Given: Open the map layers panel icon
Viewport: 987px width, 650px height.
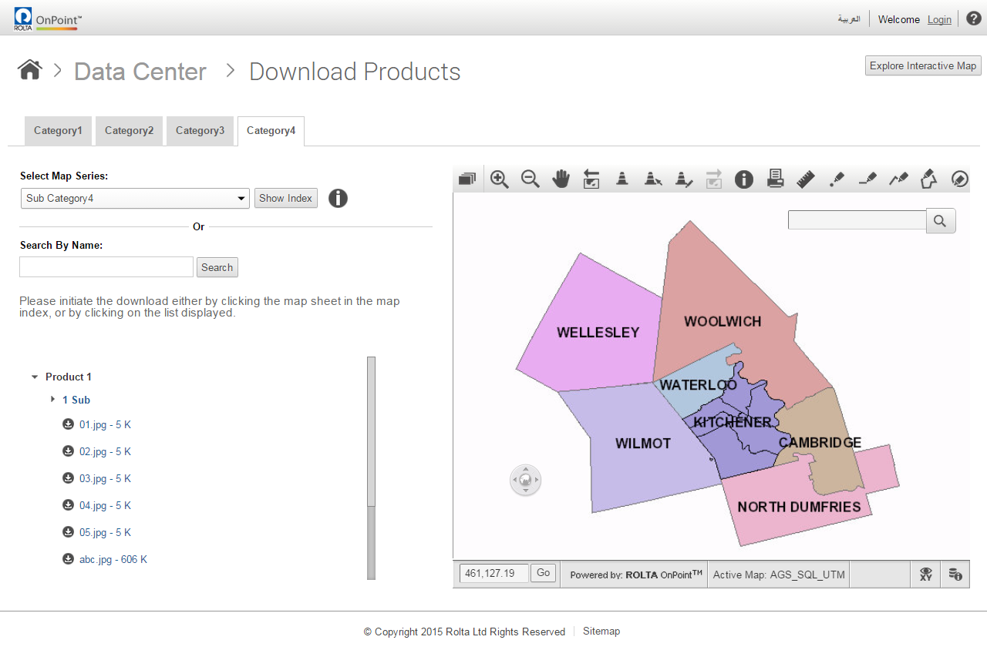Looking at the screenshot, I should click(467, 179).
